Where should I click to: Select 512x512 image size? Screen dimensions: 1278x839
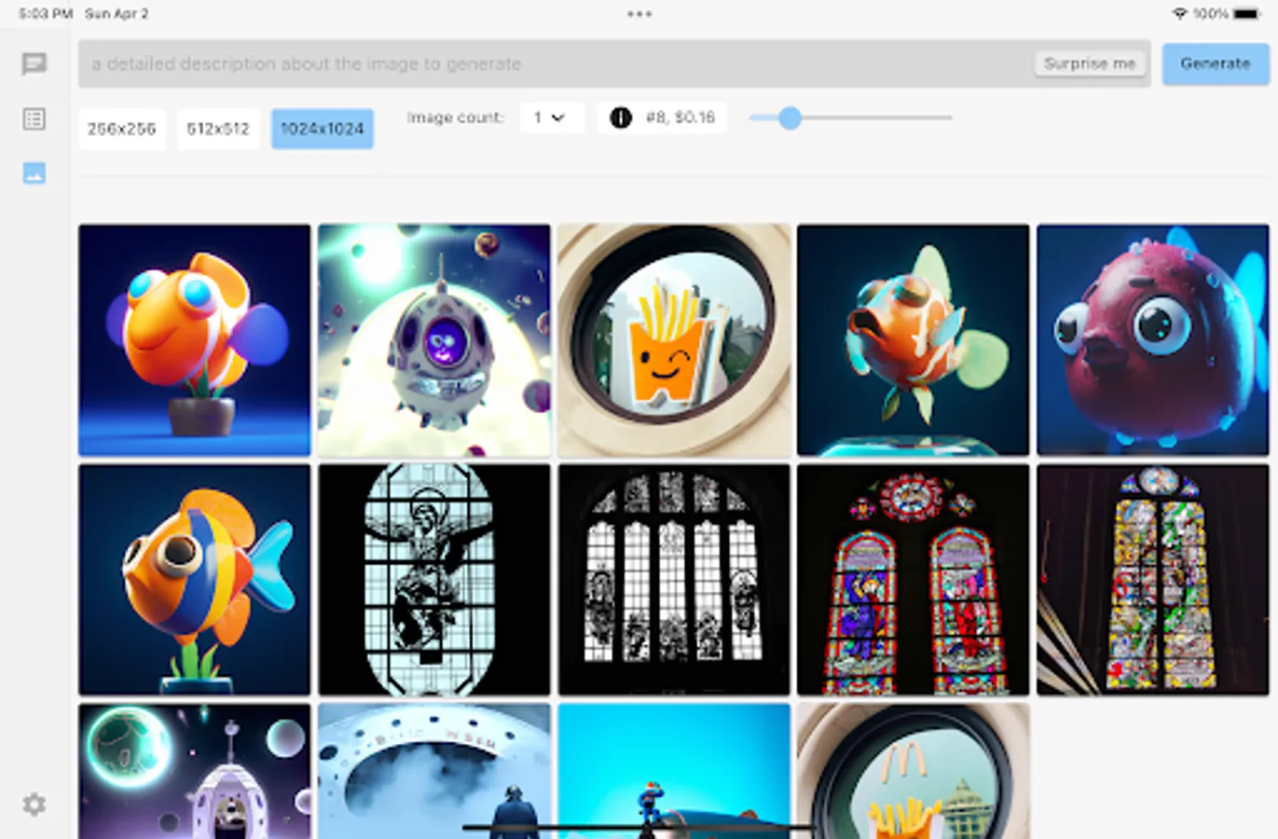coord(218,129)
